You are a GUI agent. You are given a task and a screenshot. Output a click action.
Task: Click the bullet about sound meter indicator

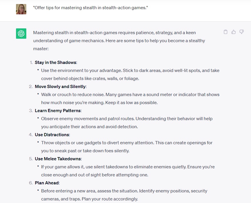(130, 99)
